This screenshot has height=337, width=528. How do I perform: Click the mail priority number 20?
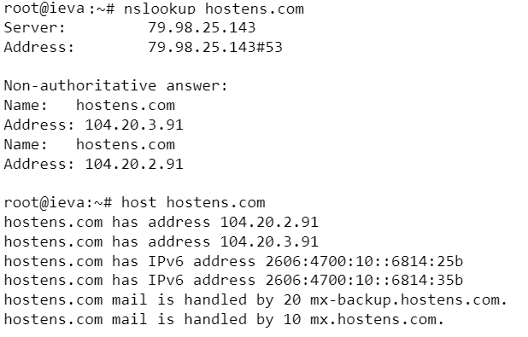292,299
